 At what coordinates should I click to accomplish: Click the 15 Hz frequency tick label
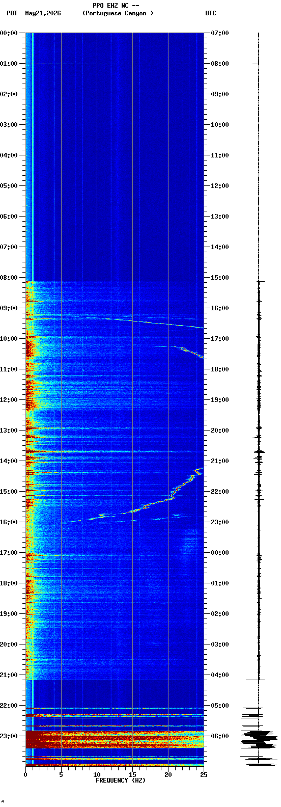[x=132, y=775]
